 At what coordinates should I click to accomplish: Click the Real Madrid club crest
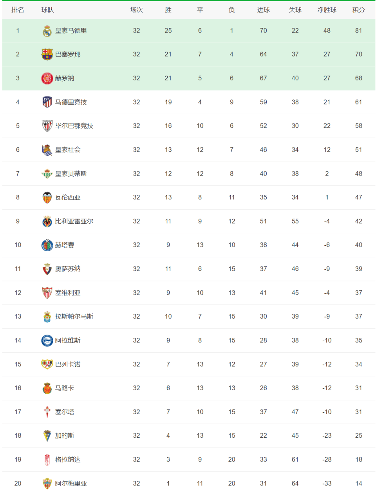click(47, 31)
